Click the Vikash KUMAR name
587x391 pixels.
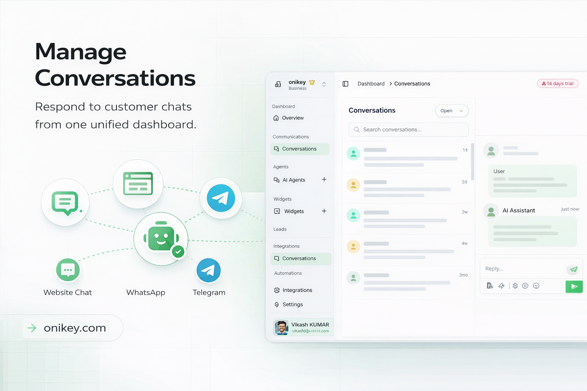310,325
